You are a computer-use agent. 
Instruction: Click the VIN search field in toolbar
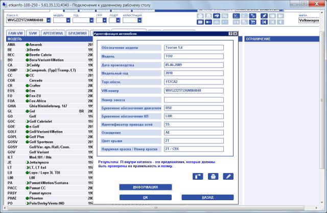click(x=27, y=20)
